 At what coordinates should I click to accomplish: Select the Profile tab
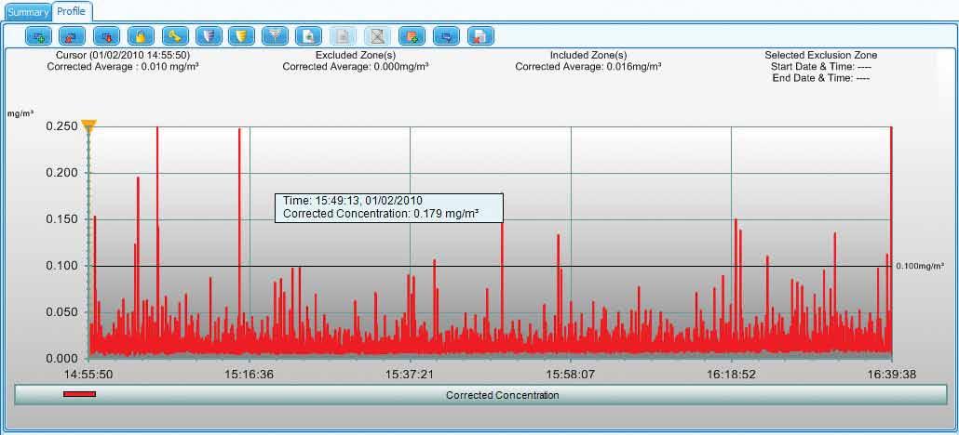coord(72,11)
